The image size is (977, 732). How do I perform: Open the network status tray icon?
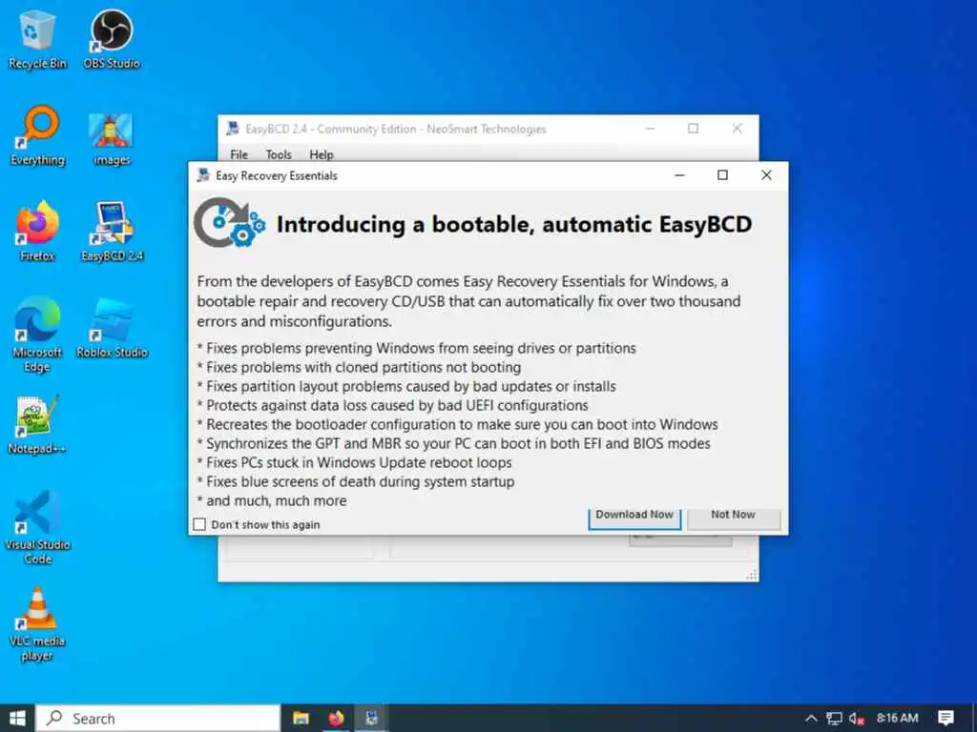point(834,719)
